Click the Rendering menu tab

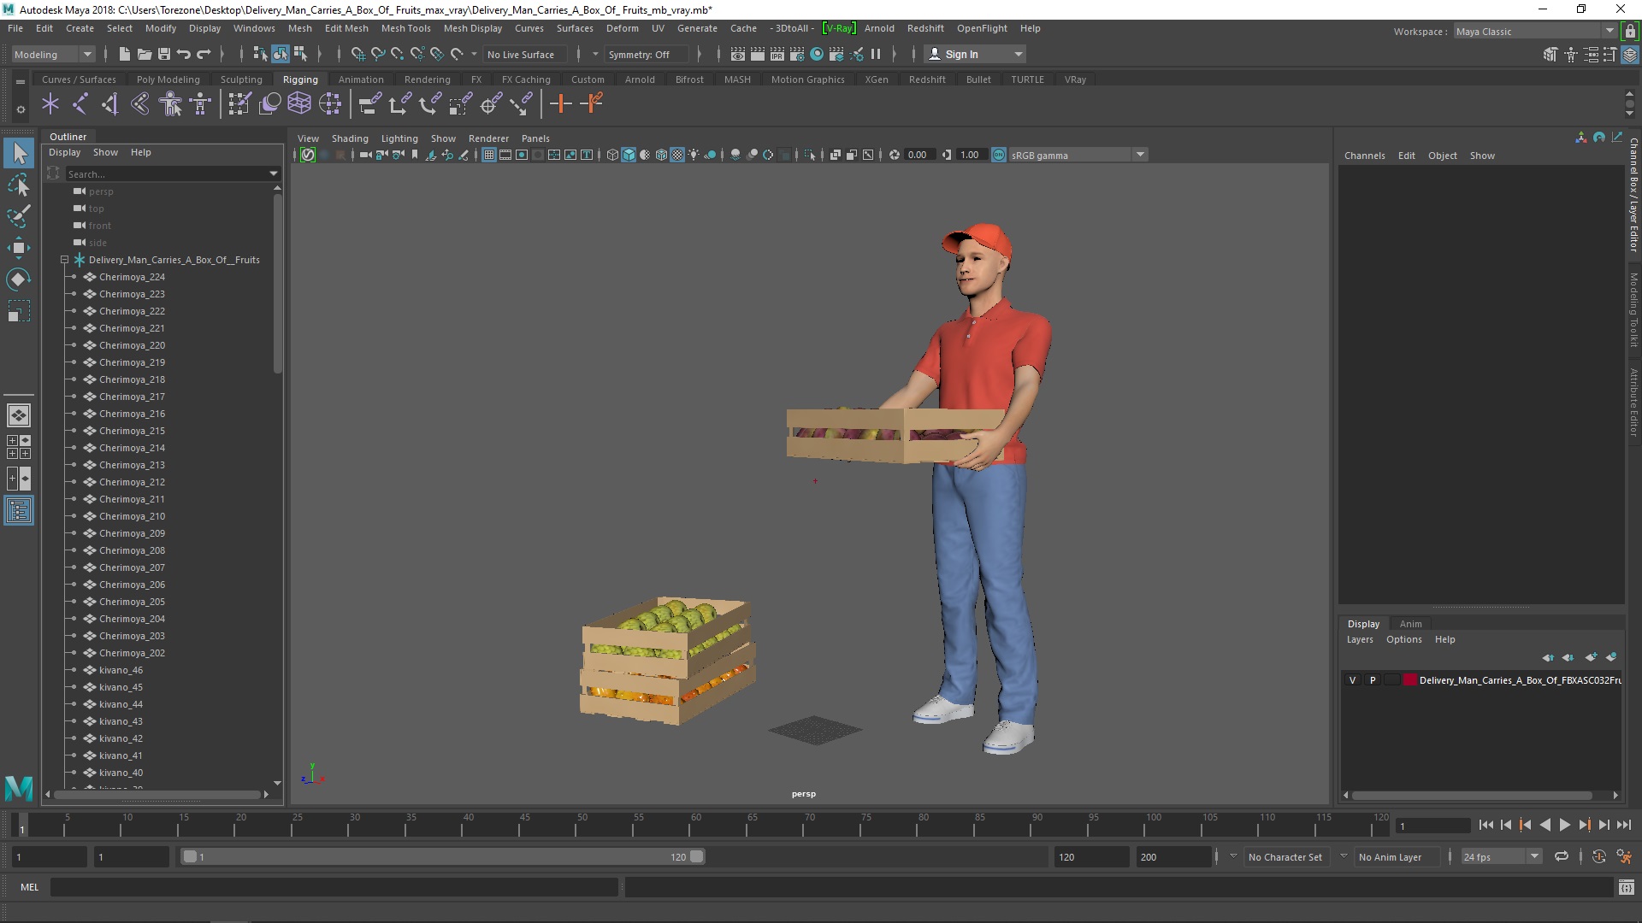[425, 79]
